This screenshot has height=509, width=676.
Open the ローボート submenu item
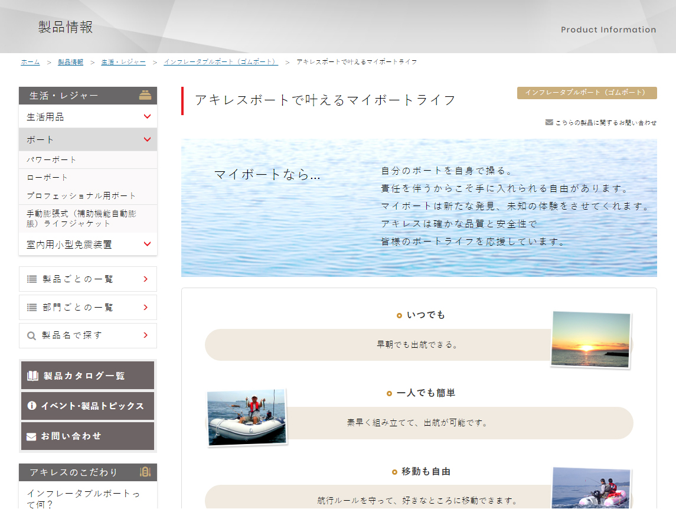(88, 177)
